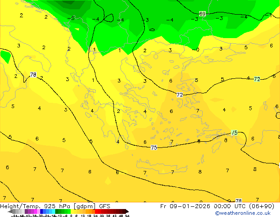Click the '54' legend maximum value

[127, 216]
